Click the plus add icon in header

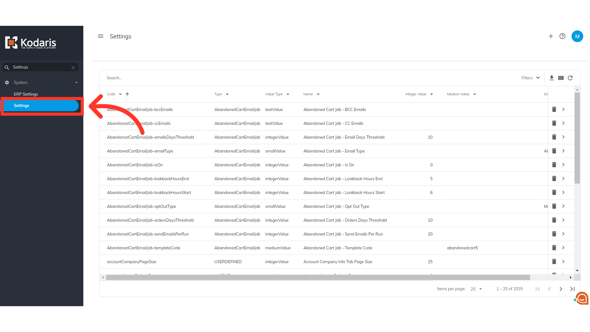(551, 36)
